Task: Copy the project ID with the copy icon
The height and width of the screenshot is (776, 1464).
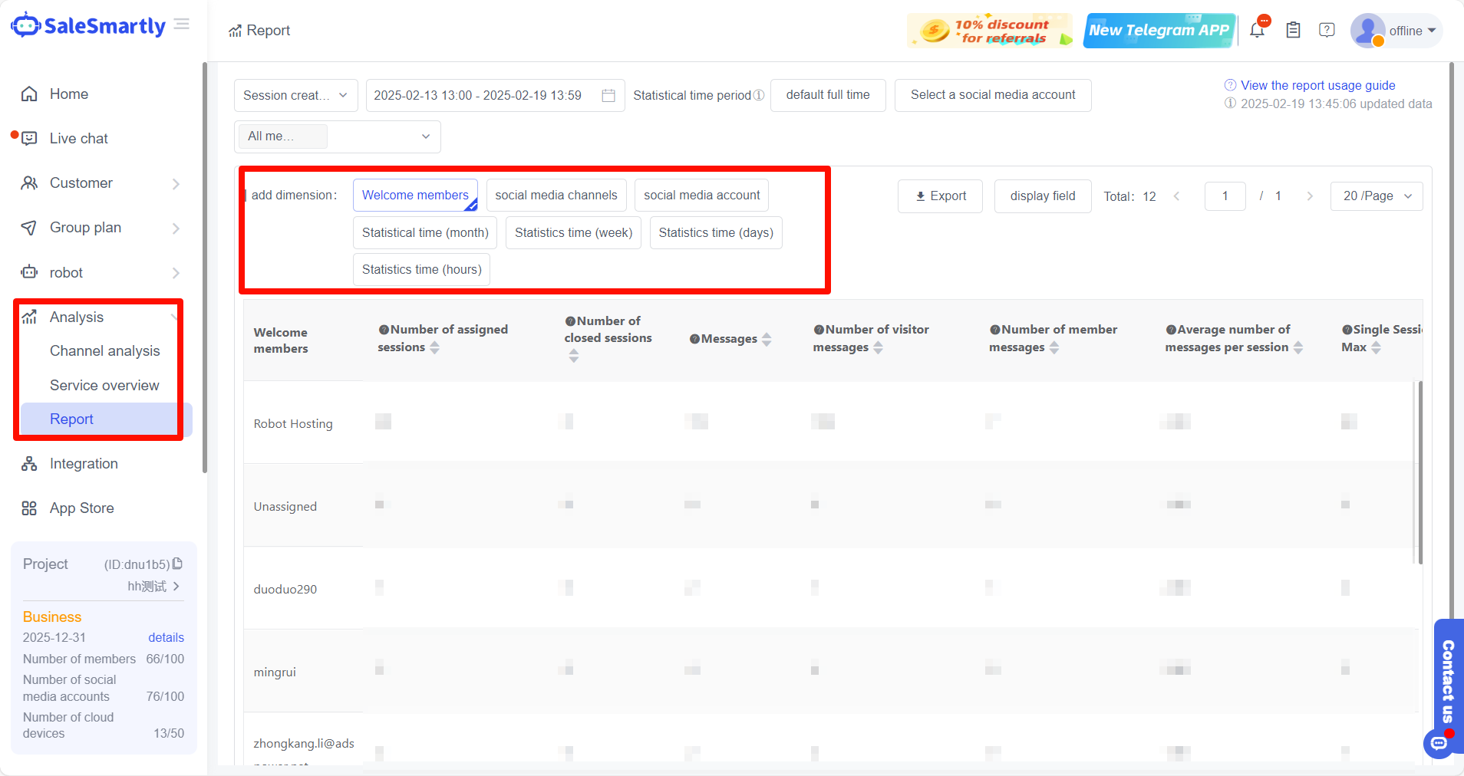Action: click(x=178, y=564)
